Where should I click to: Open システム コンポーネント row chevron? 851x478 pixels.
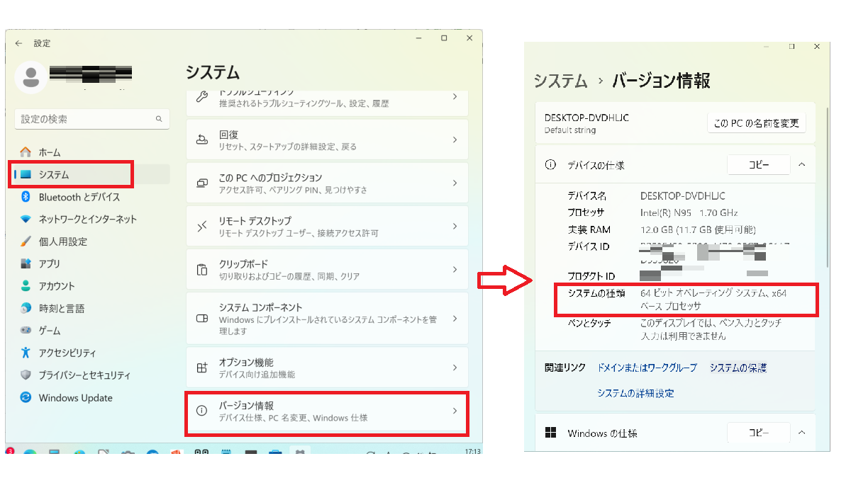(x=455, y=319)
